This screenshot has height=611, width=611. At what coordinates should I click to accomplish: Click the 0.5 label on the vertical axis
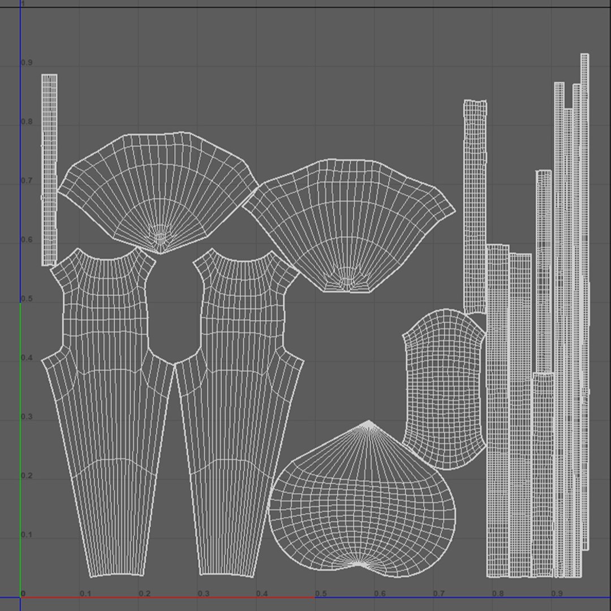[27, 299]
